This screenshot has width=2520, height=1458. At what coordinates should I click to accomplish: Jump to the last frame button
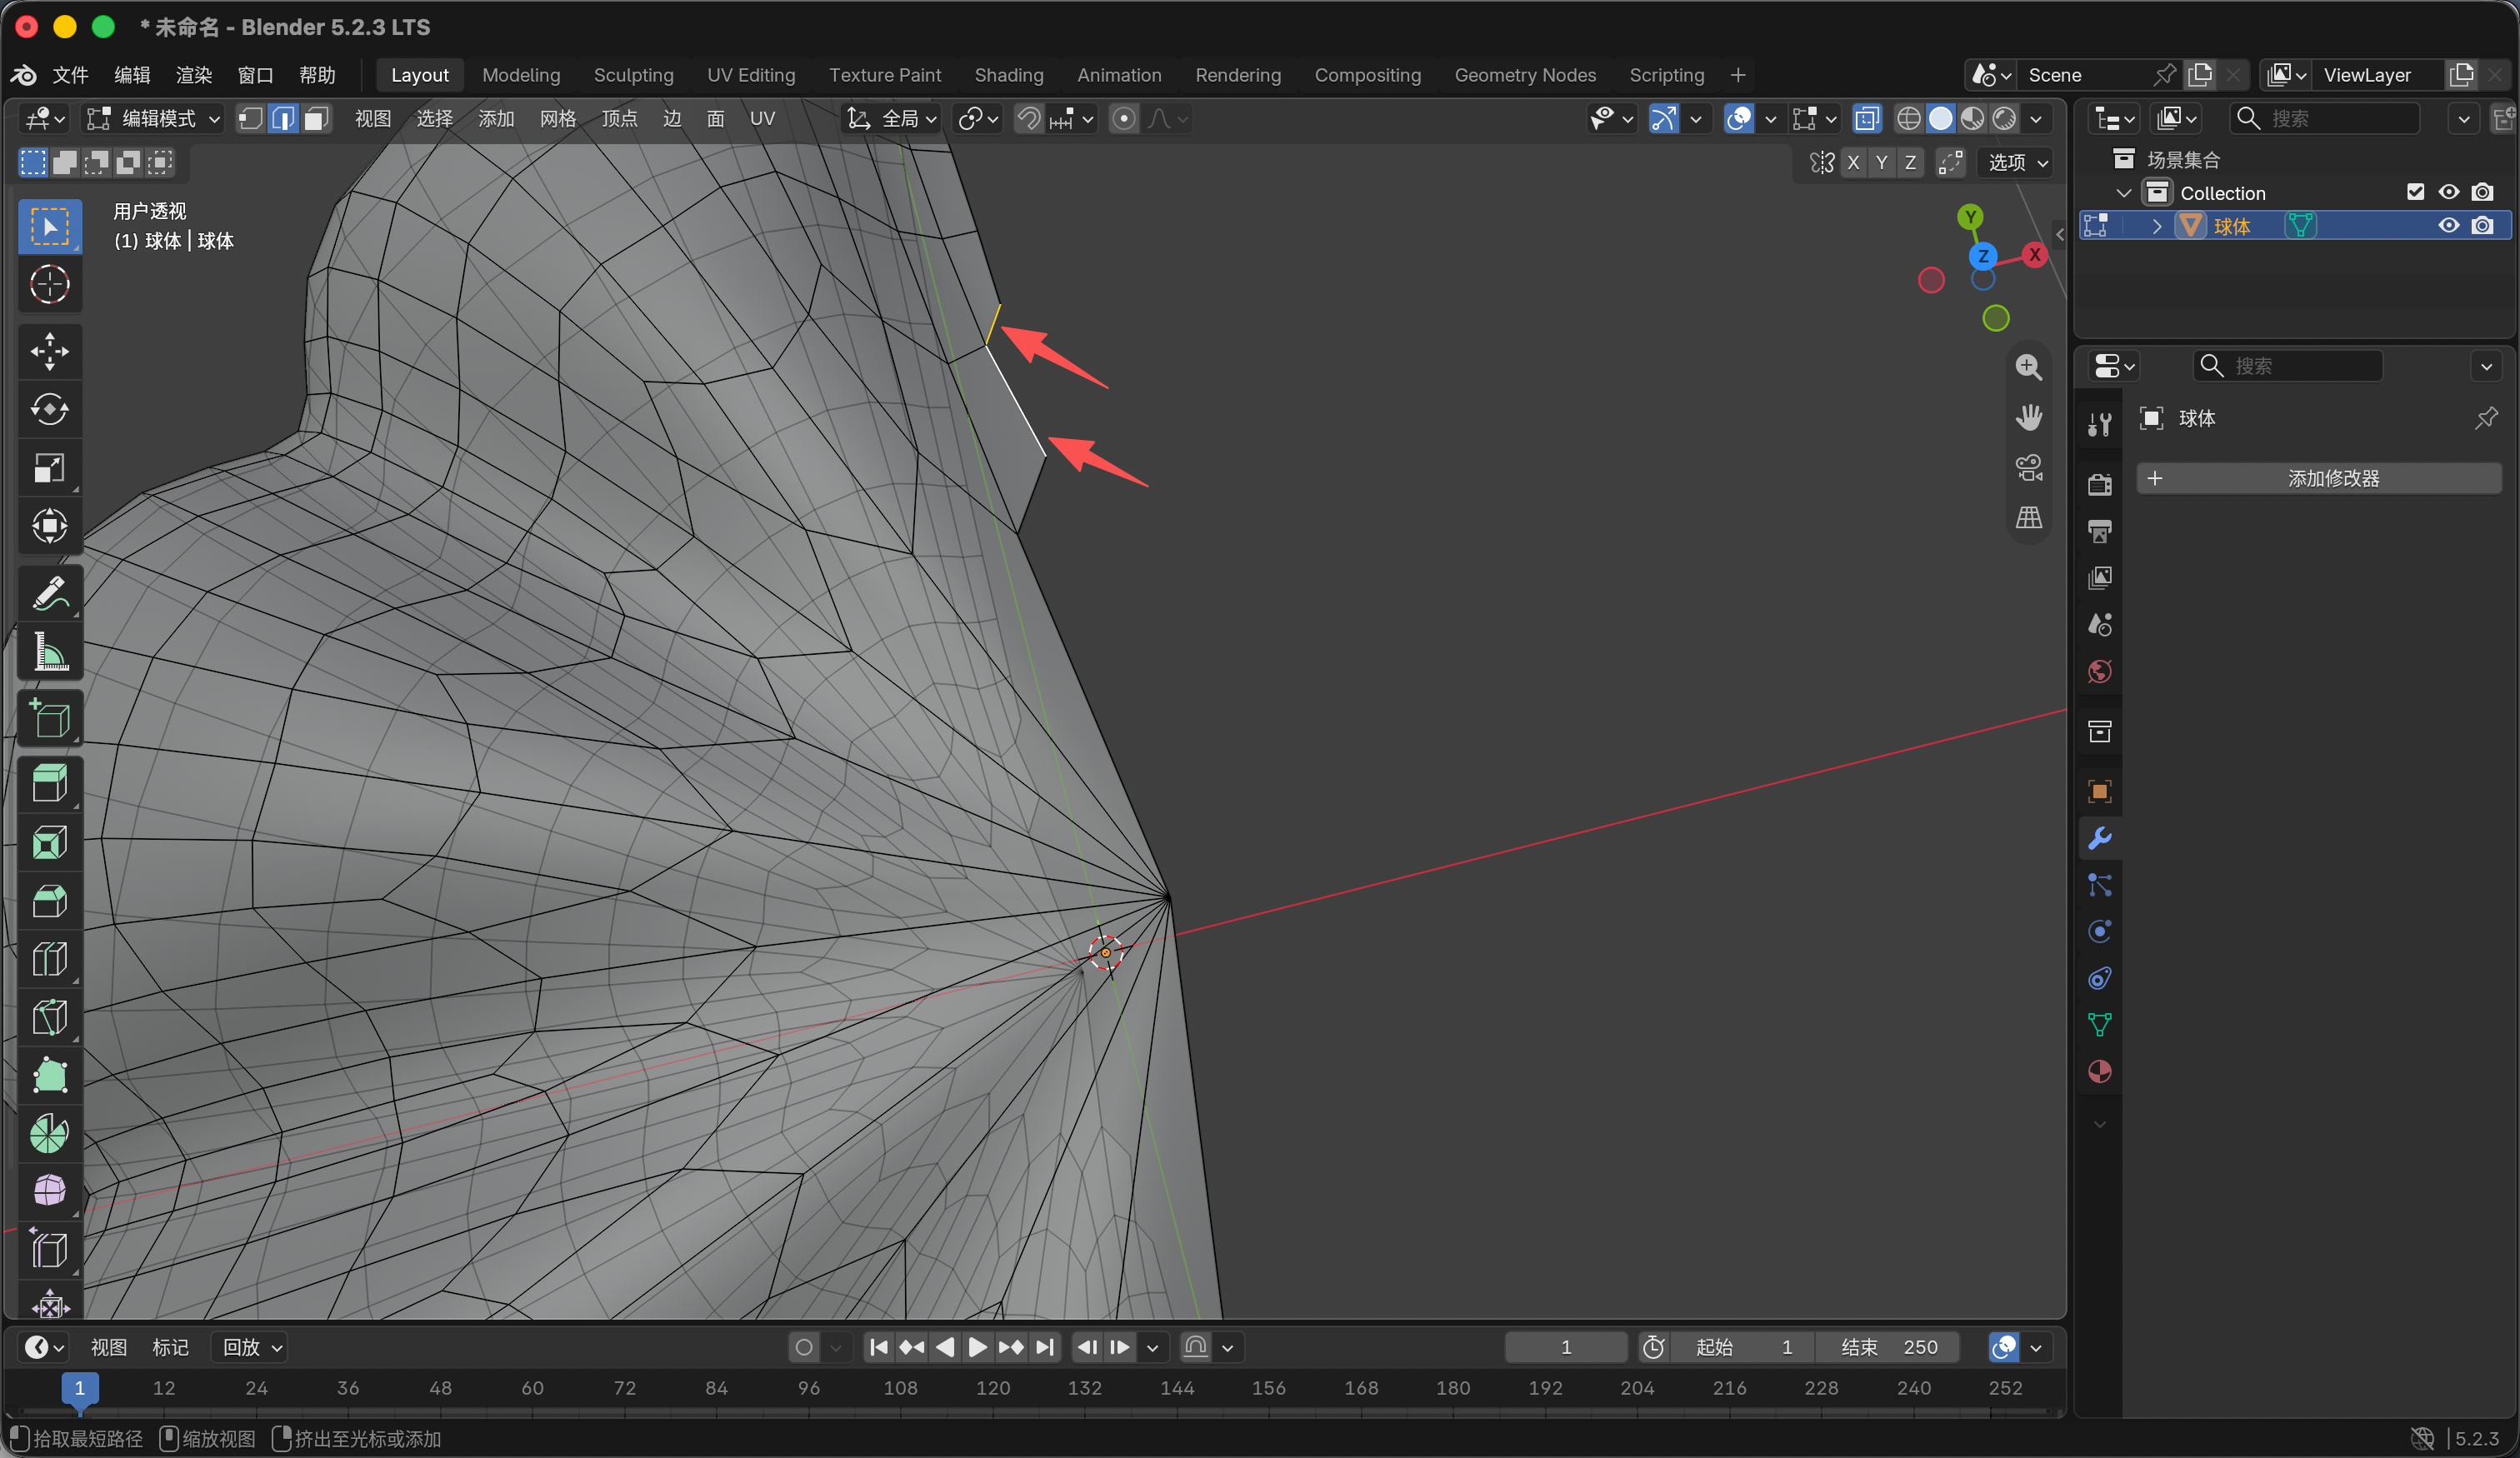pyautogui.click(x=1044, y=1347)
